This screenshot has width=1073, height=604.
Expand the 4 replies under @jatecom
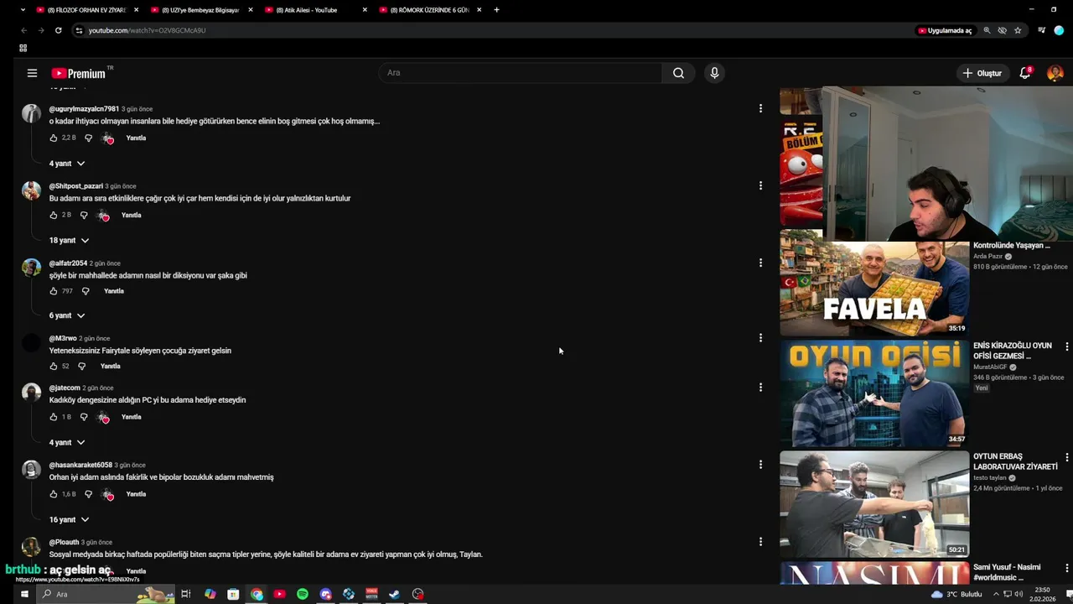[x=67, y=442]
